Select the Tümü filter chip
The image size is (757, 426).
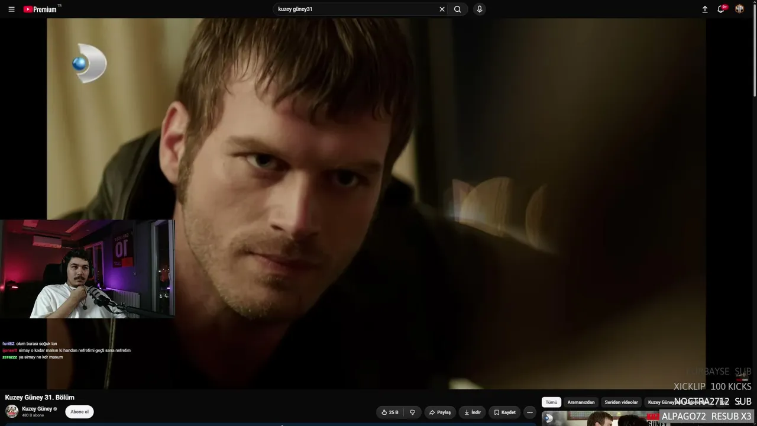[x=551, y=402]
